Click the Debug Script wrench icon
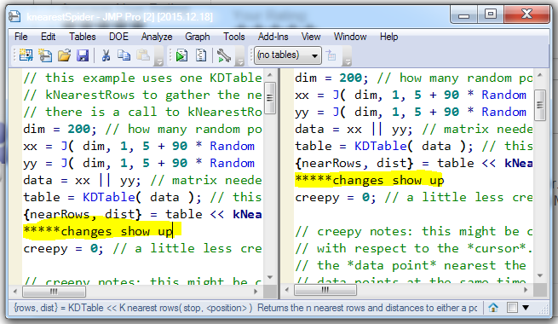This screenshot has width=558, height=324. pos(224,55)
